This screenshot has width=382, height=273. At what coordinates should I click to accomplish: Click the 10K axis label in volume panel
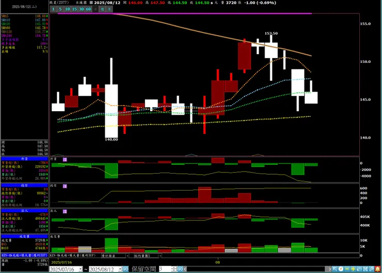[364, 240]
